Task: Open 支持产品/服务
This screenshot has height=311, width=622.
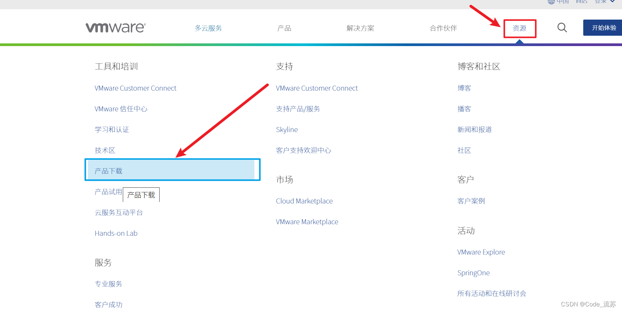Action: click(298, 109)
